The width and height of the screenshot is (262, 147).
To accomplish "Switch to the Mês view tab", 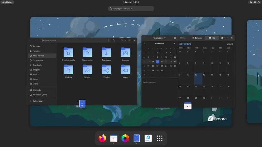I will click(x=212, y=38).
